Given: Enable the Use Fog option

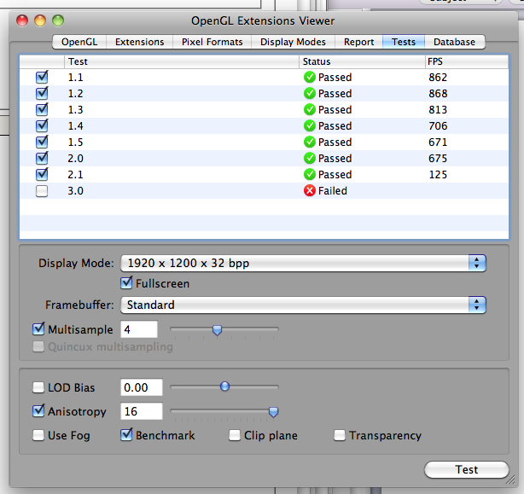Looking at the screenshot, I should 38,435.
